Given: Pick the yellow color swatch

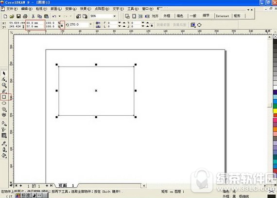Looking at the screenshot, I should pyautogui.click(x=275, y=110).
